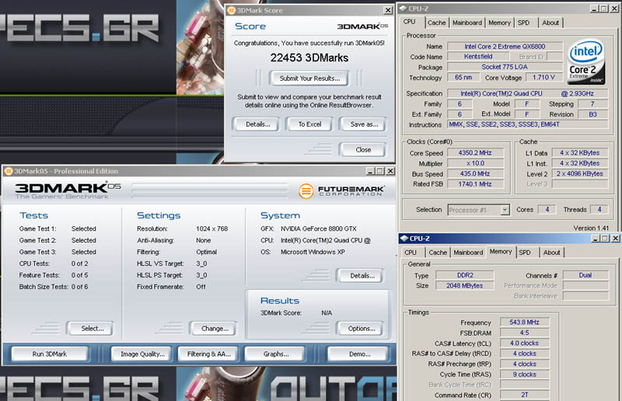This screenshot has height=401, width=622.
Task: Maximize the 3DMark05 Professional Edition window
Action: click(380, 171)
